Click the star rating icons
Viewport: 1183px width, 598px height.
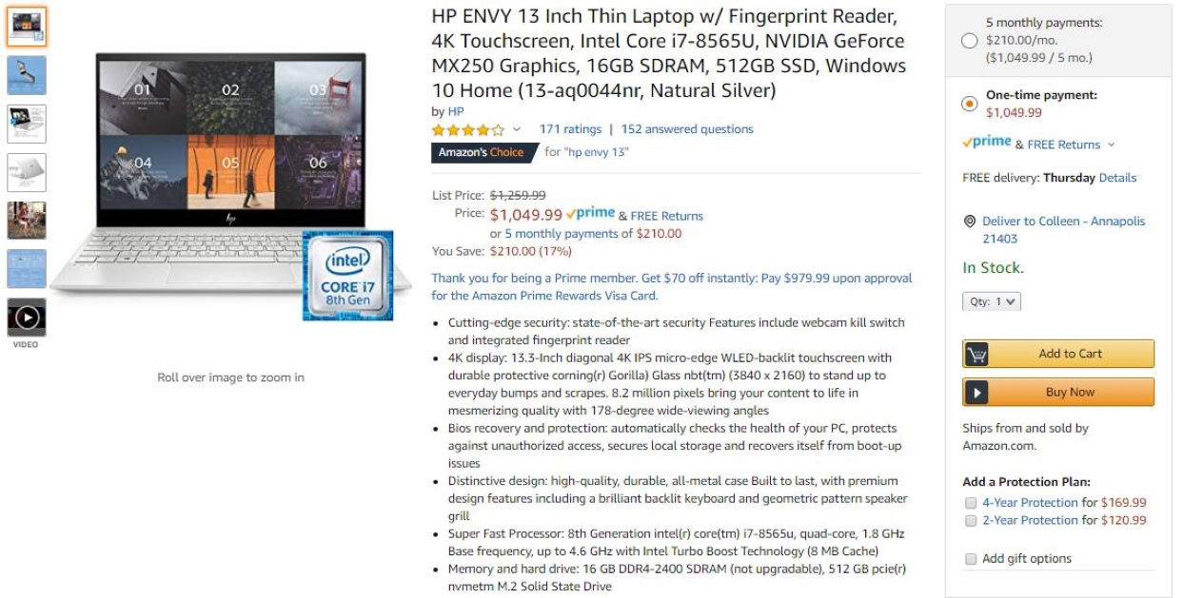coord(468,129)
